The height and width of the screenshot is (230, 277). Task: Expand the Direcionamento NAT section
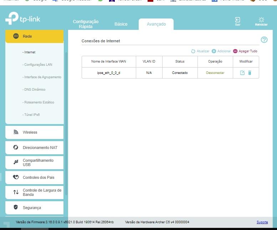(x=35, y=148)
